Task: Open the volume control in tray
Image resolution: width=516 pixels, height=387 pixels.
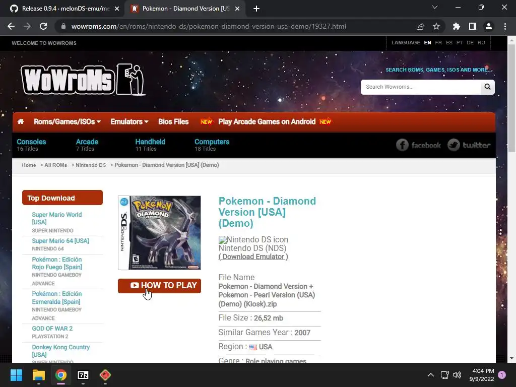Action: [x=457, y=375]
